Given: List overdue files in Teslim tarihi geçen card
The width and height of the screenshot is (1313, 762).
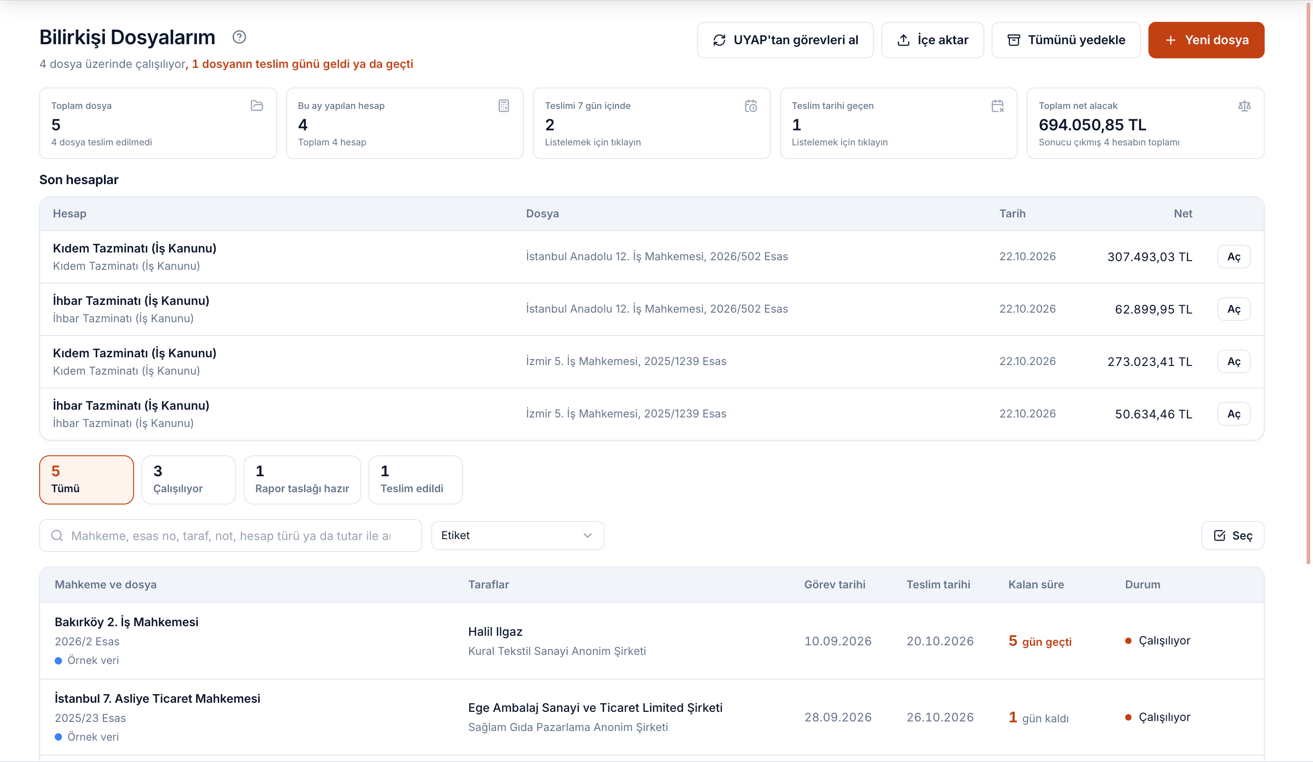Looking at the screenshot, I should [x=898, y=124].
